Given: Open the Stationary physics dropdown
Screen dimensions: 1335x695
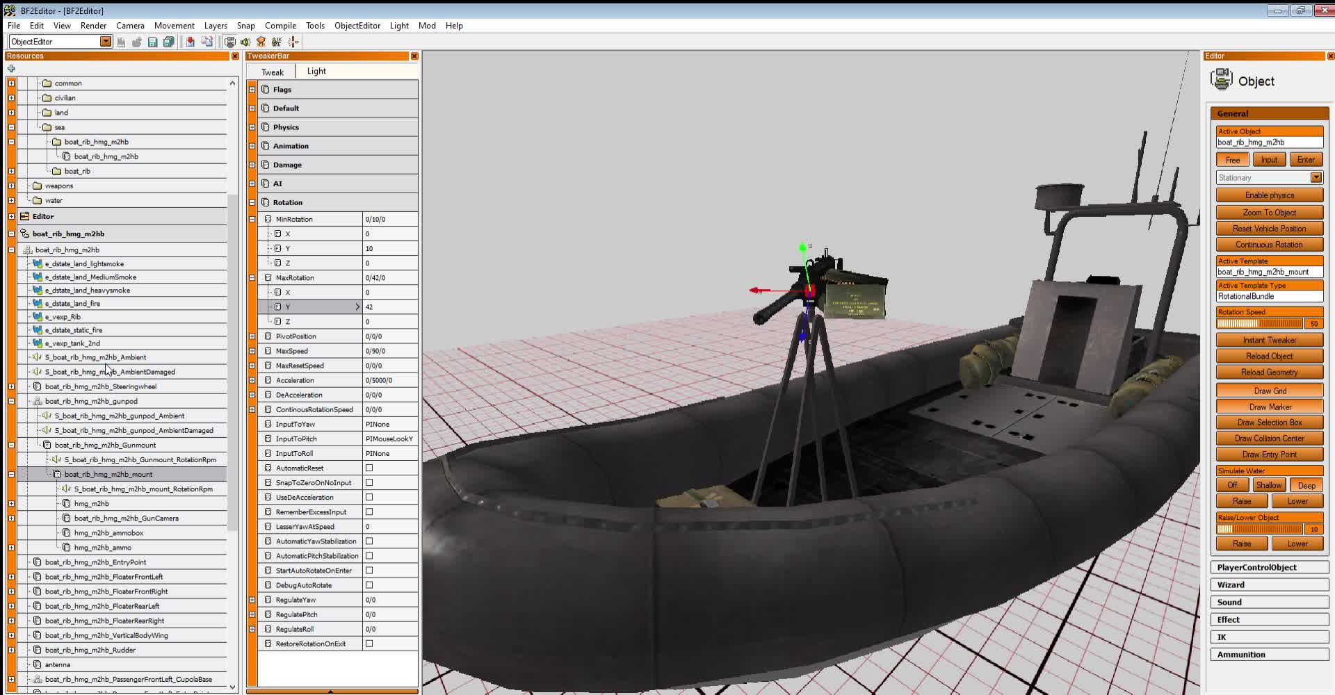Looking at the screenshot, I should pyautogui.click(x=1315, y=177).
